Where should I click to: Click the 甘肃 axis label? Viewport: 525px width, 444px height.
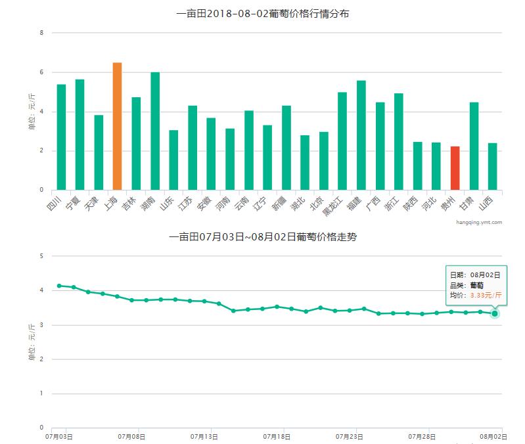pos(467,204)
